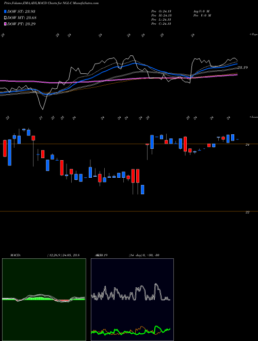Open the dark blue ADX indicator chart panel
Screen dimensions: 258x341
[x=132, y=300]
